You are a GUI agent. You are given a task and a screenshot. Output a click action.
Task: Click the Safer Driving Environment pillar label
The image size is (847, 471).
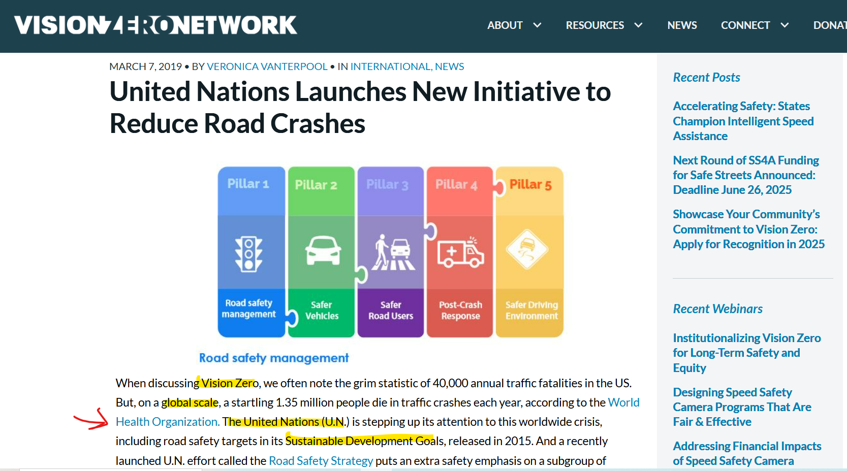tap(531, 310)
